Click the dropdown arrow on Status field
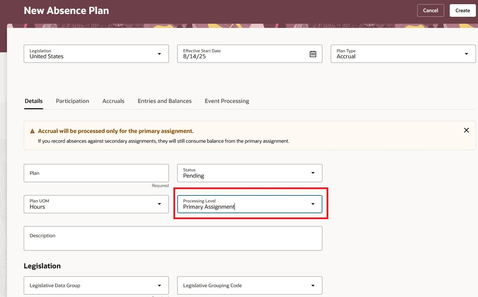Screen dimensions: 478x297 point(313,173)
